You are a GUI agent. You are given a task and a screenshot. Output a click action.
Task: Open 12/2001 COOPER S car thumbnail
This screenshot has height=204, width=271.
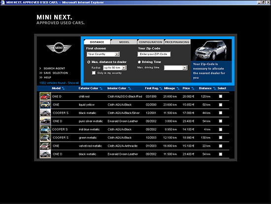point(45,113)
